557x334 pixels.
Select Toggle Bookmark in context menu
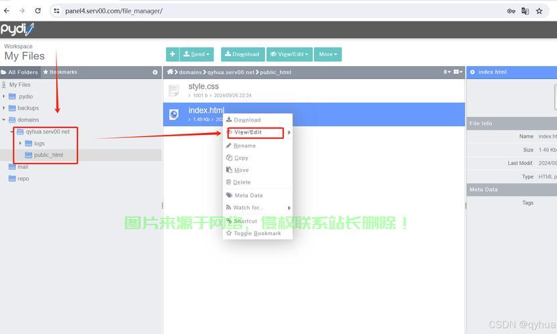click(x=257, y=234)
